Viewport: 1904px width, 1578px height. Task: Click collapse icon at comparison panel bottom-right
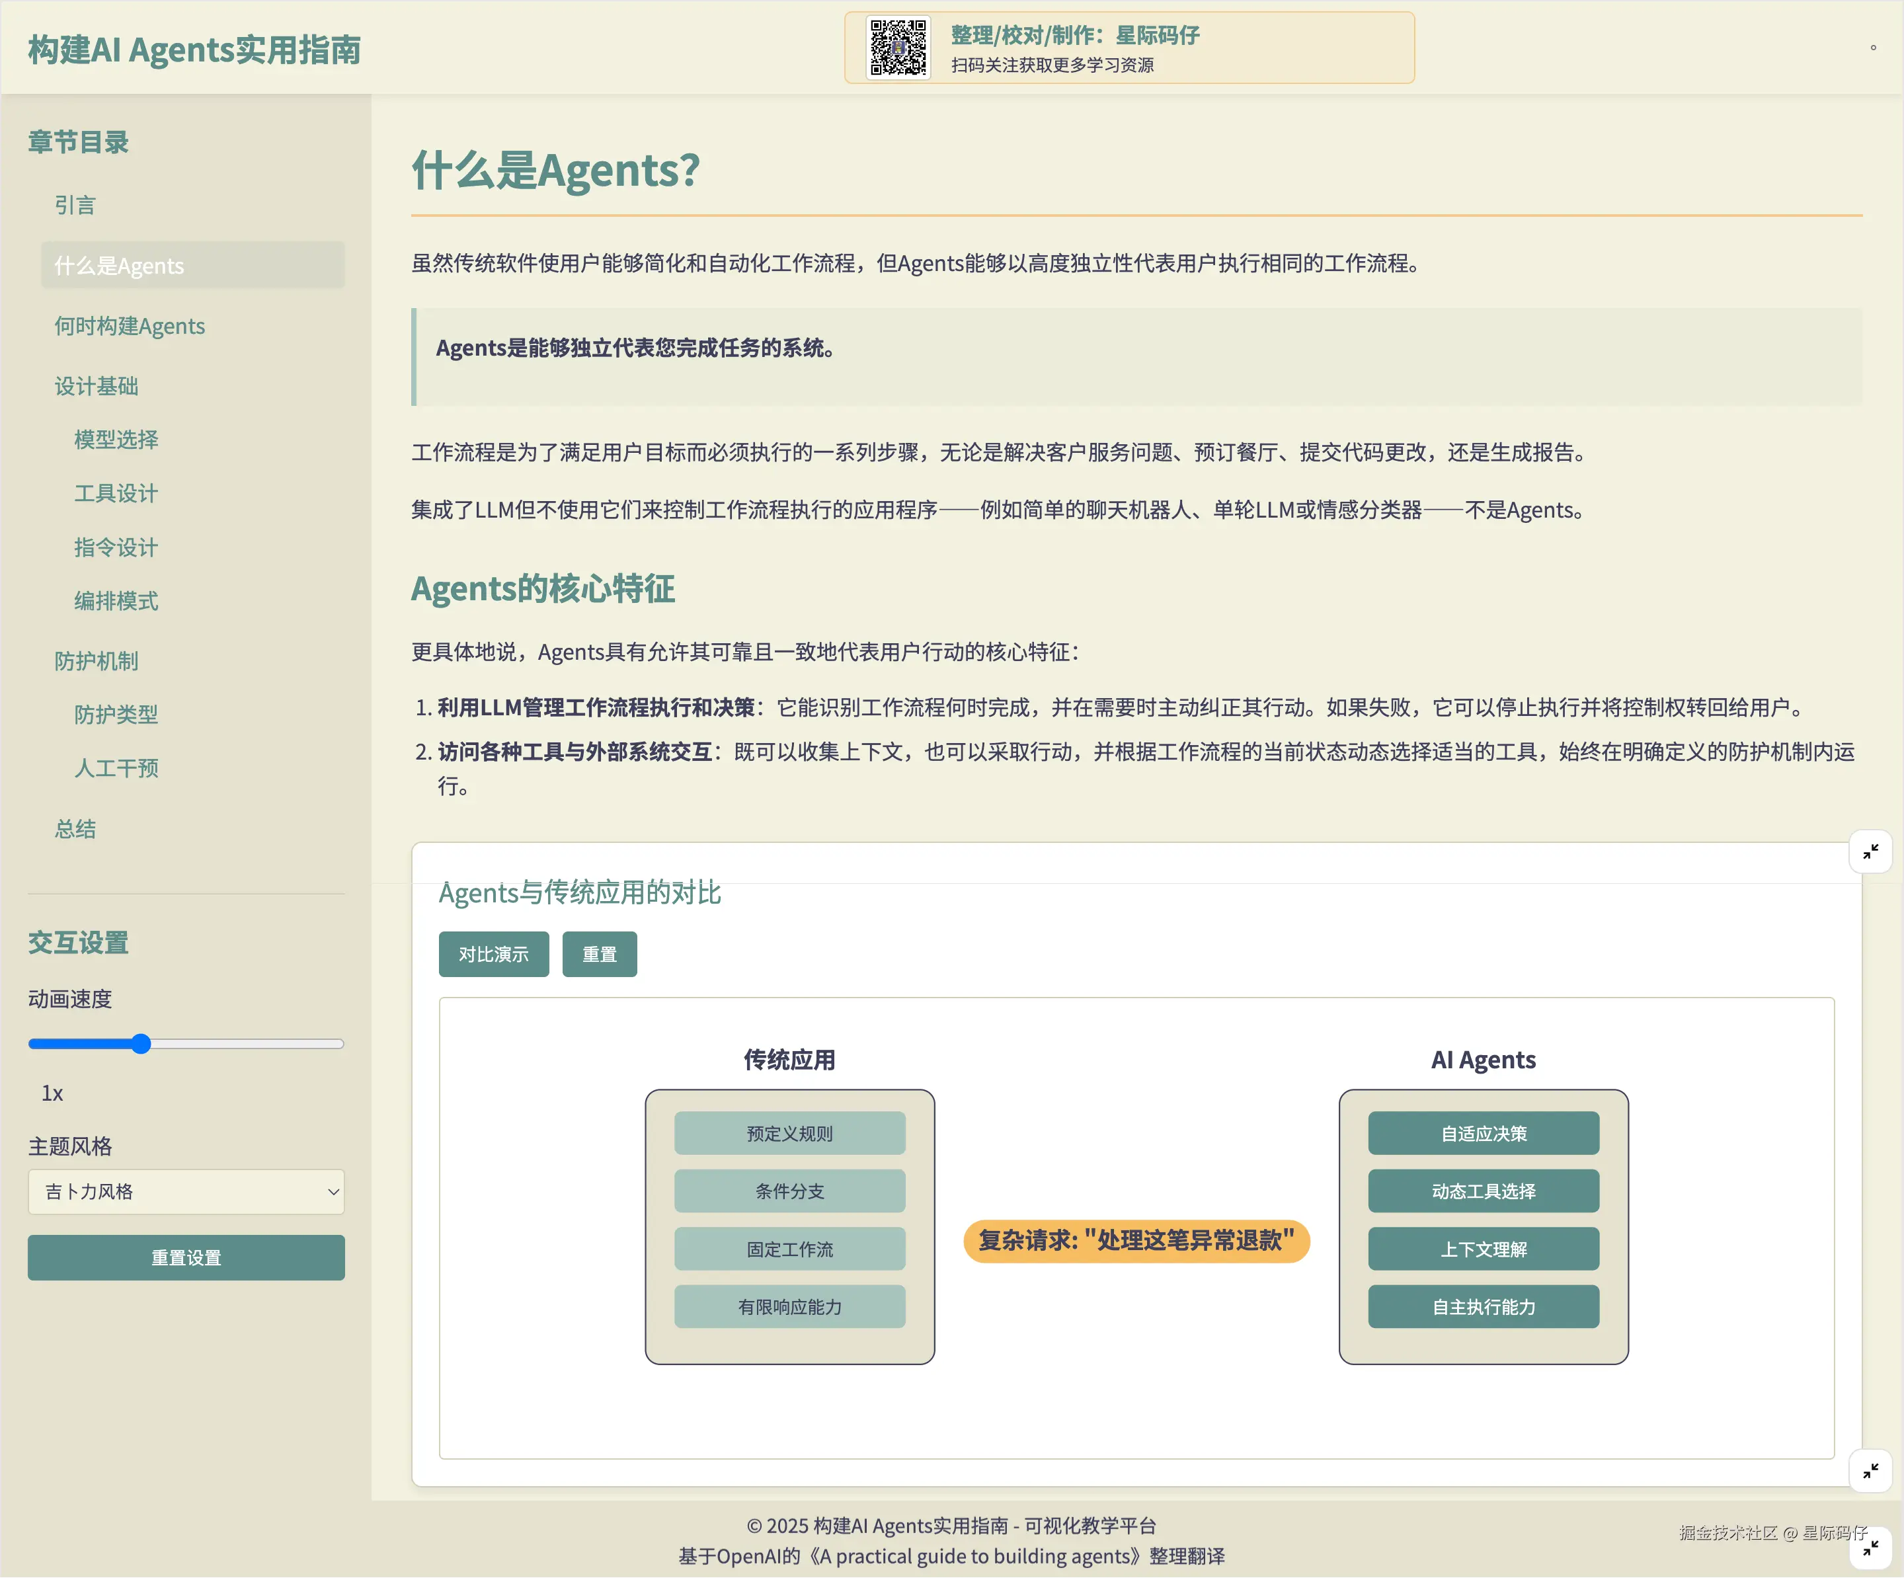(x=1870, y=1470)
